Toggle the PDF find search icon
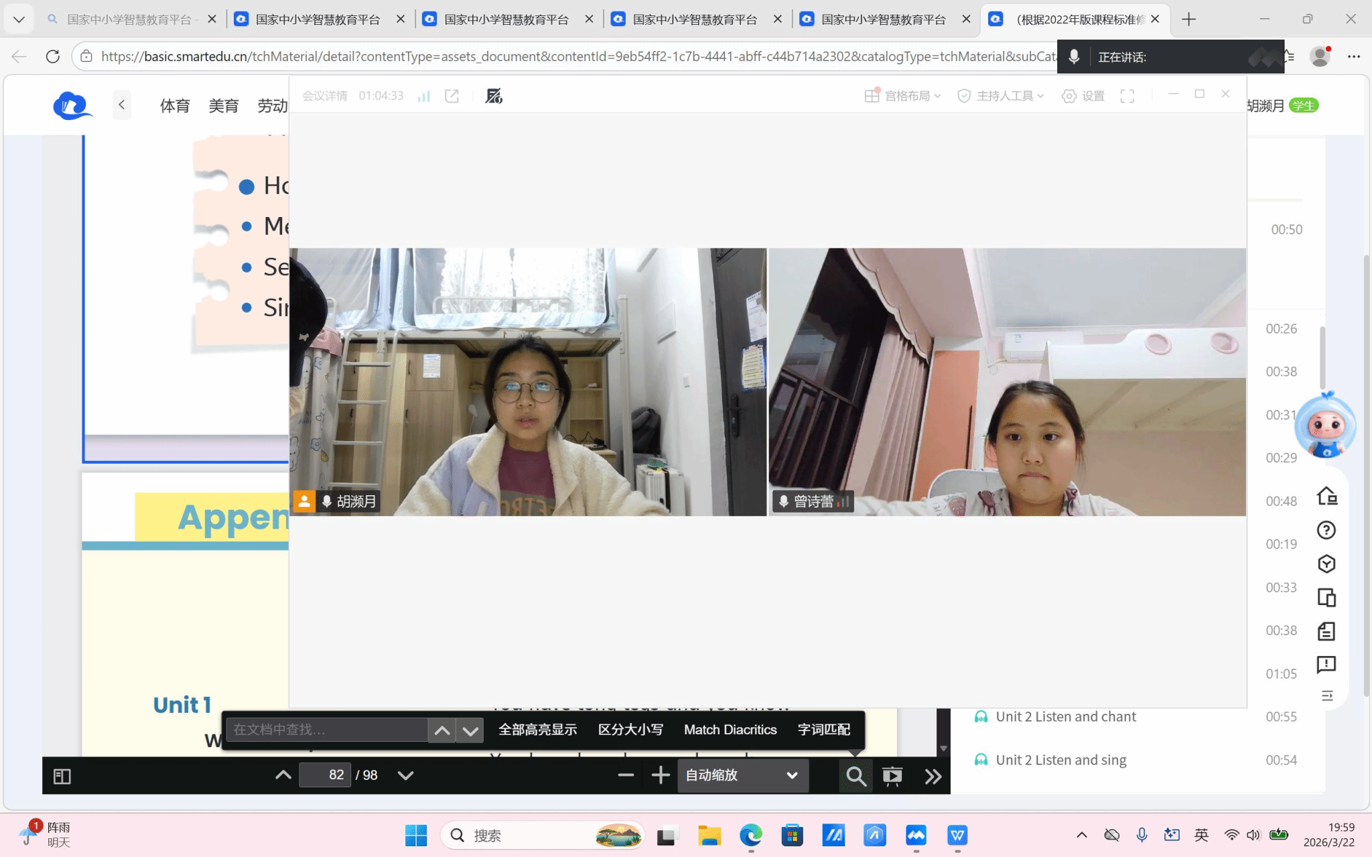This screenshot has width=1372, height=857. (855, 776)
